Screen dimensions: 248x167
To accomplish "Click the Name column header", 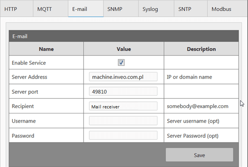I will click(46, 49).
